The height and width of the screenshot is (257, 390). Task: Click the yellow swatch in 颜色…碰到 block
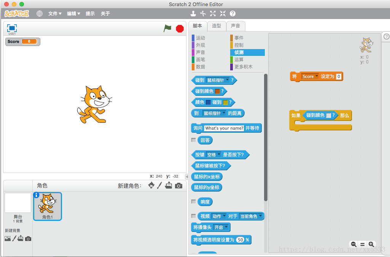pyautogui.click(x=225, y=102)
